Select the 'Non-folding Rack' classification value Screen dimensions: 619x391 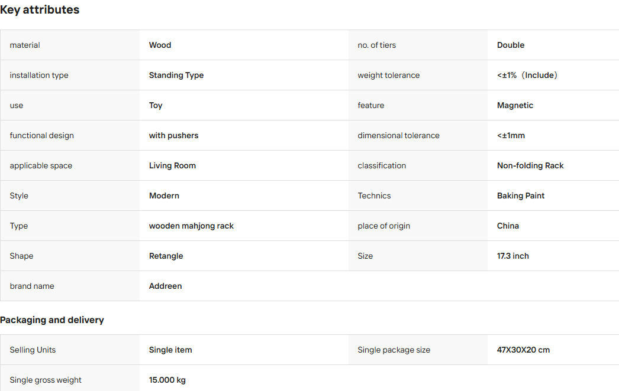pos(530,165)
